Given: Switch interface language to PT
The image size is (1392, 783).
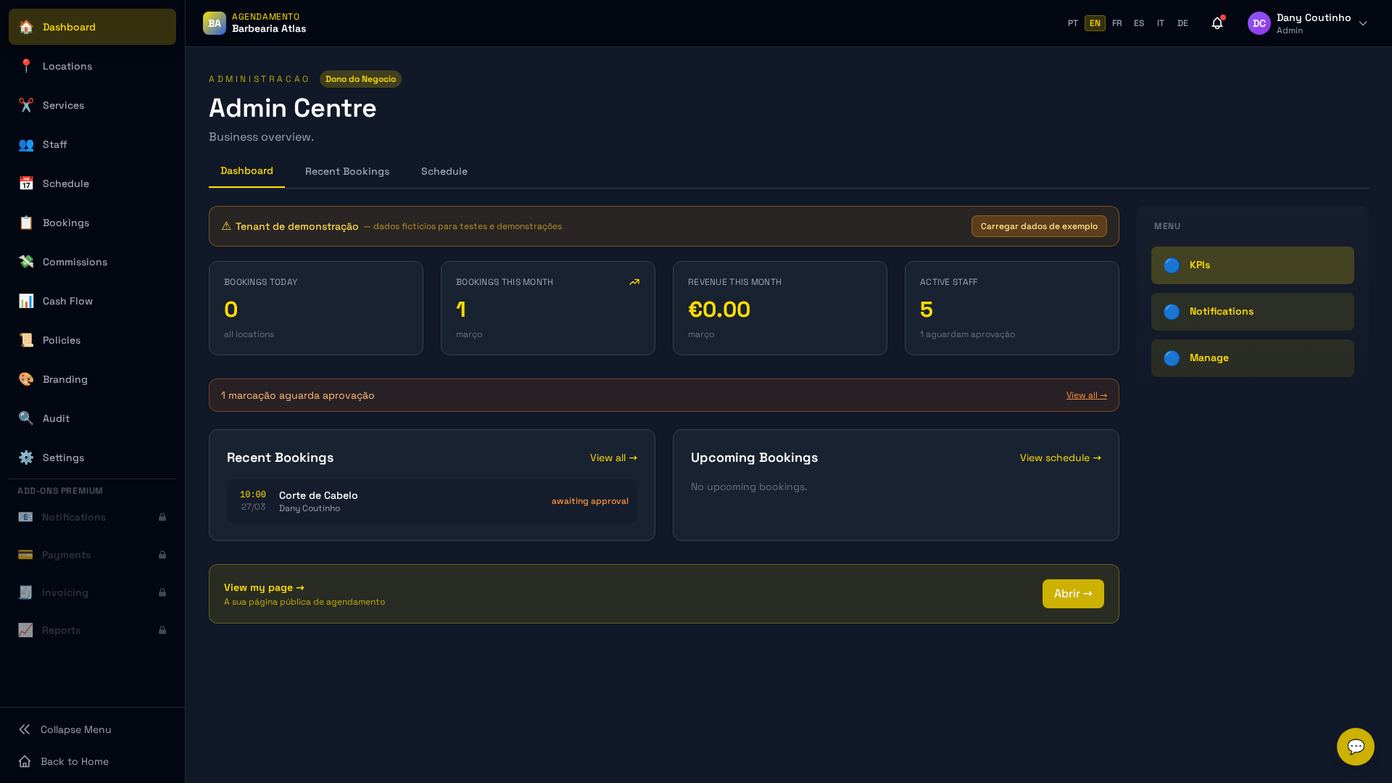Looking at the screenshot, I should pos(1073,23).
